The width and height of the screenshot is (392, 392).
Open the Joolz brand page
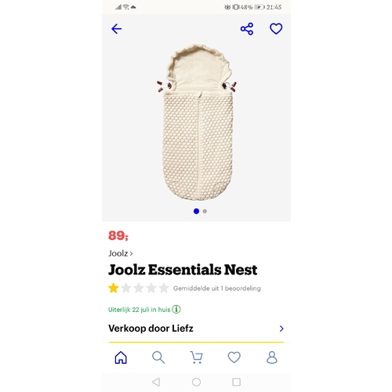click(121, 253)
